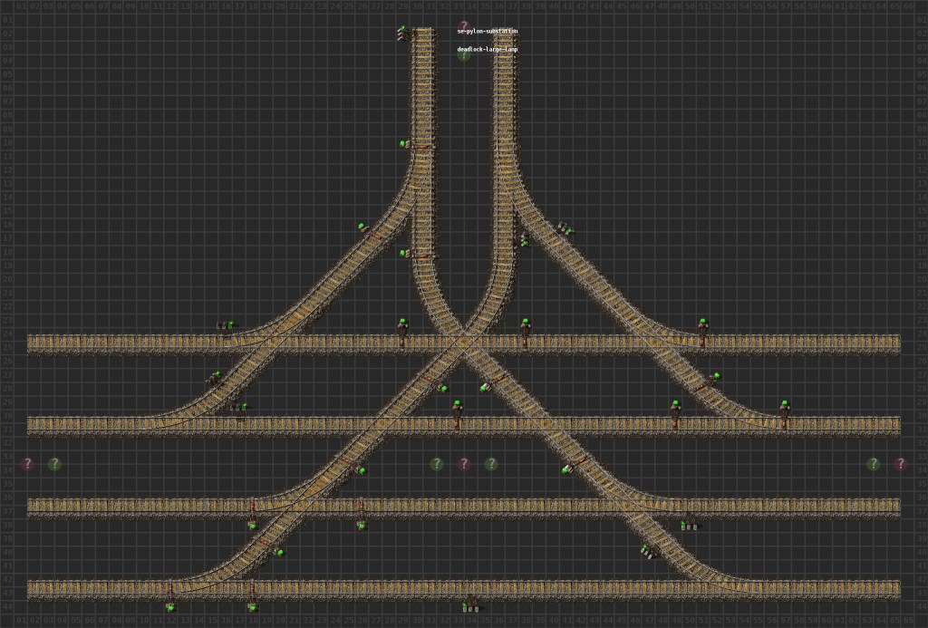
Task: Click the green question-mark icon at grid column 31
Action: coord(437,464)
